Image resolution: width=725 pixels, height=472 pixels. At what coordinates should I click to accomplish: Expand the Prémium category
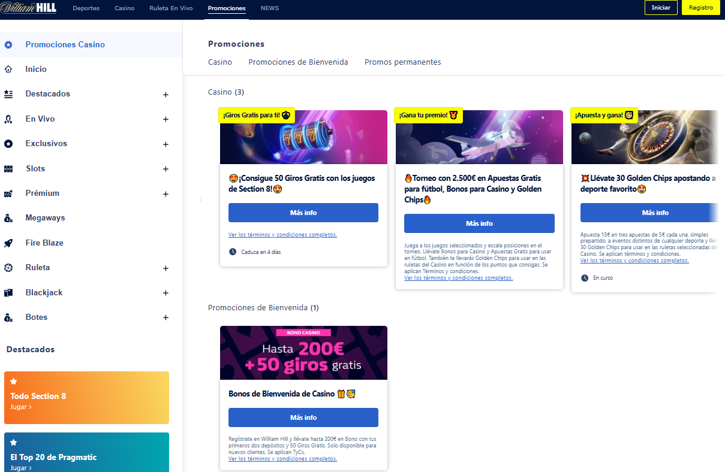166,194
